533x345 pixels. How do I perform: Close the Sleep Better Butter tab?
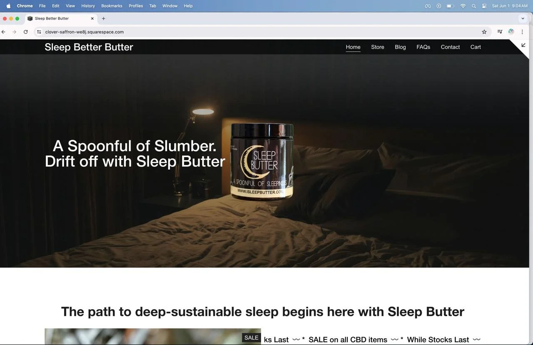tap(92, 18)
